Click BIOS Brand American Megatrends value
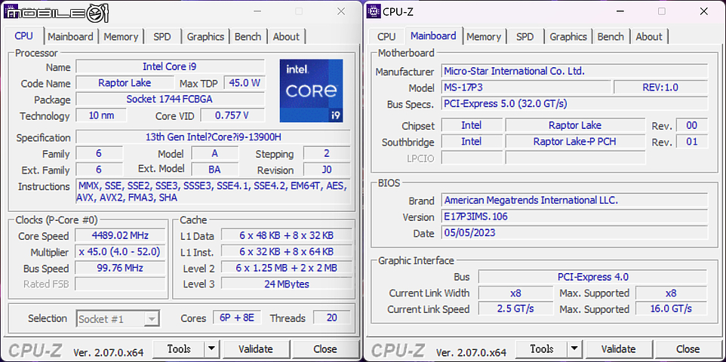The image size is (726, 362). (x=574, y=200)
